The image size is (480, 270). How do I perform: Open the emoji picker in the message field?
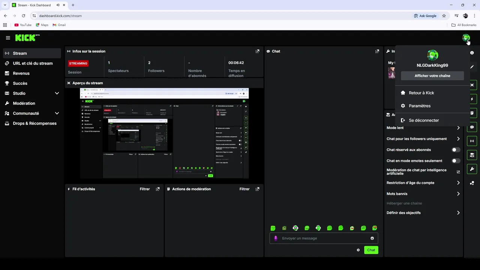[372, 238]
